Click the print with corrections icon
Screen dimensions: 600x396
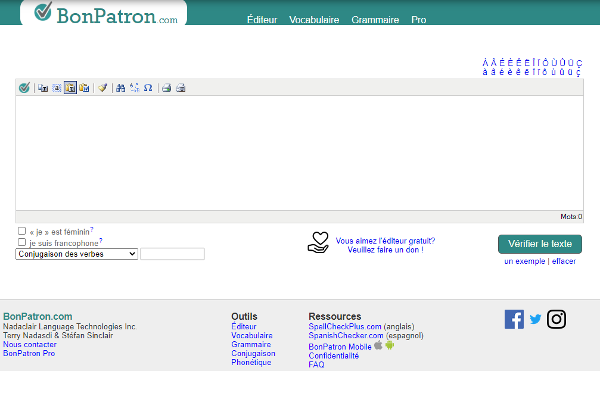tap(180, 88)
